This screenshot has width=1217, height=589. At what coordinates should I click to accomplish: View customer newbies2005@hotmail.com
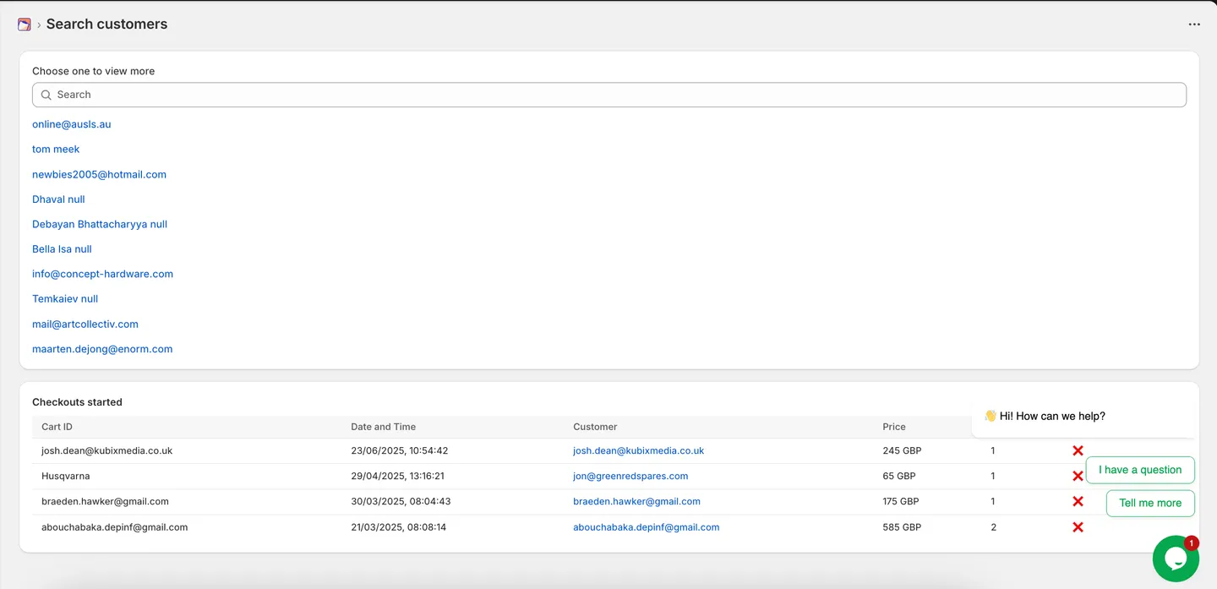(x=99, y=174)
